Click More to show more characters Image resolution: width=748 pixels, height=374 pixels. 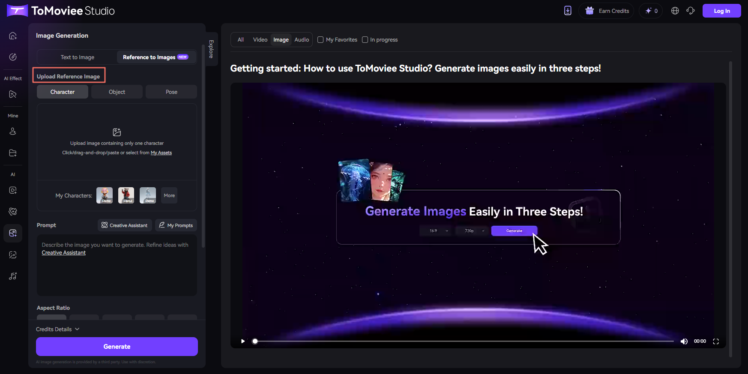coord(169,195)
